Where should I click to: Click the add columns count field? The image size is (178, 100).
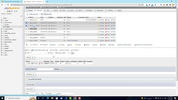38,53
